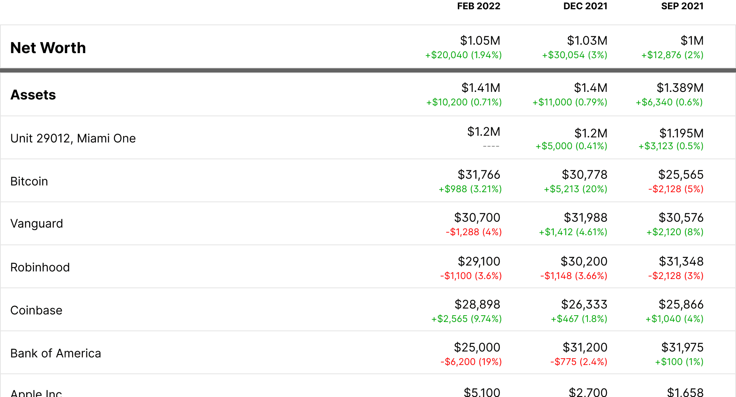Click Vanguard -$1,288 (4%) change

pos(474,232)
